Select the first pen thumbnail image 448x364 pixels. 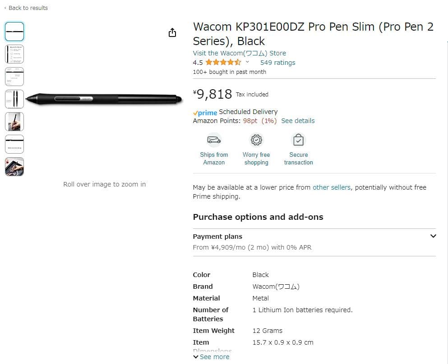click(14, 32)
